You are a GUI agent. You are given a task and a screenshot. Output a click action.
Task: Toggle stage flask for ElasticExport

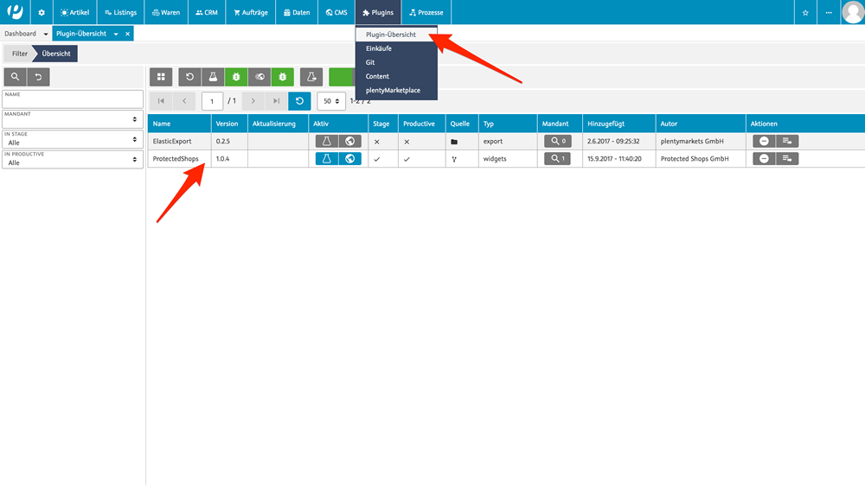(327, 141)
